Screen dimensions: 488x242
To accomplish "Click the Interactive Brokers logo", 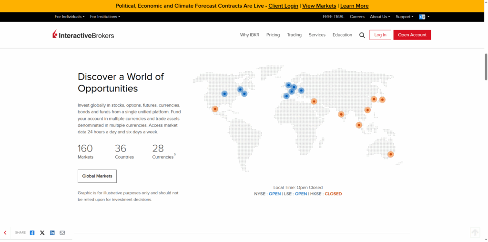I will coord(83,34).
